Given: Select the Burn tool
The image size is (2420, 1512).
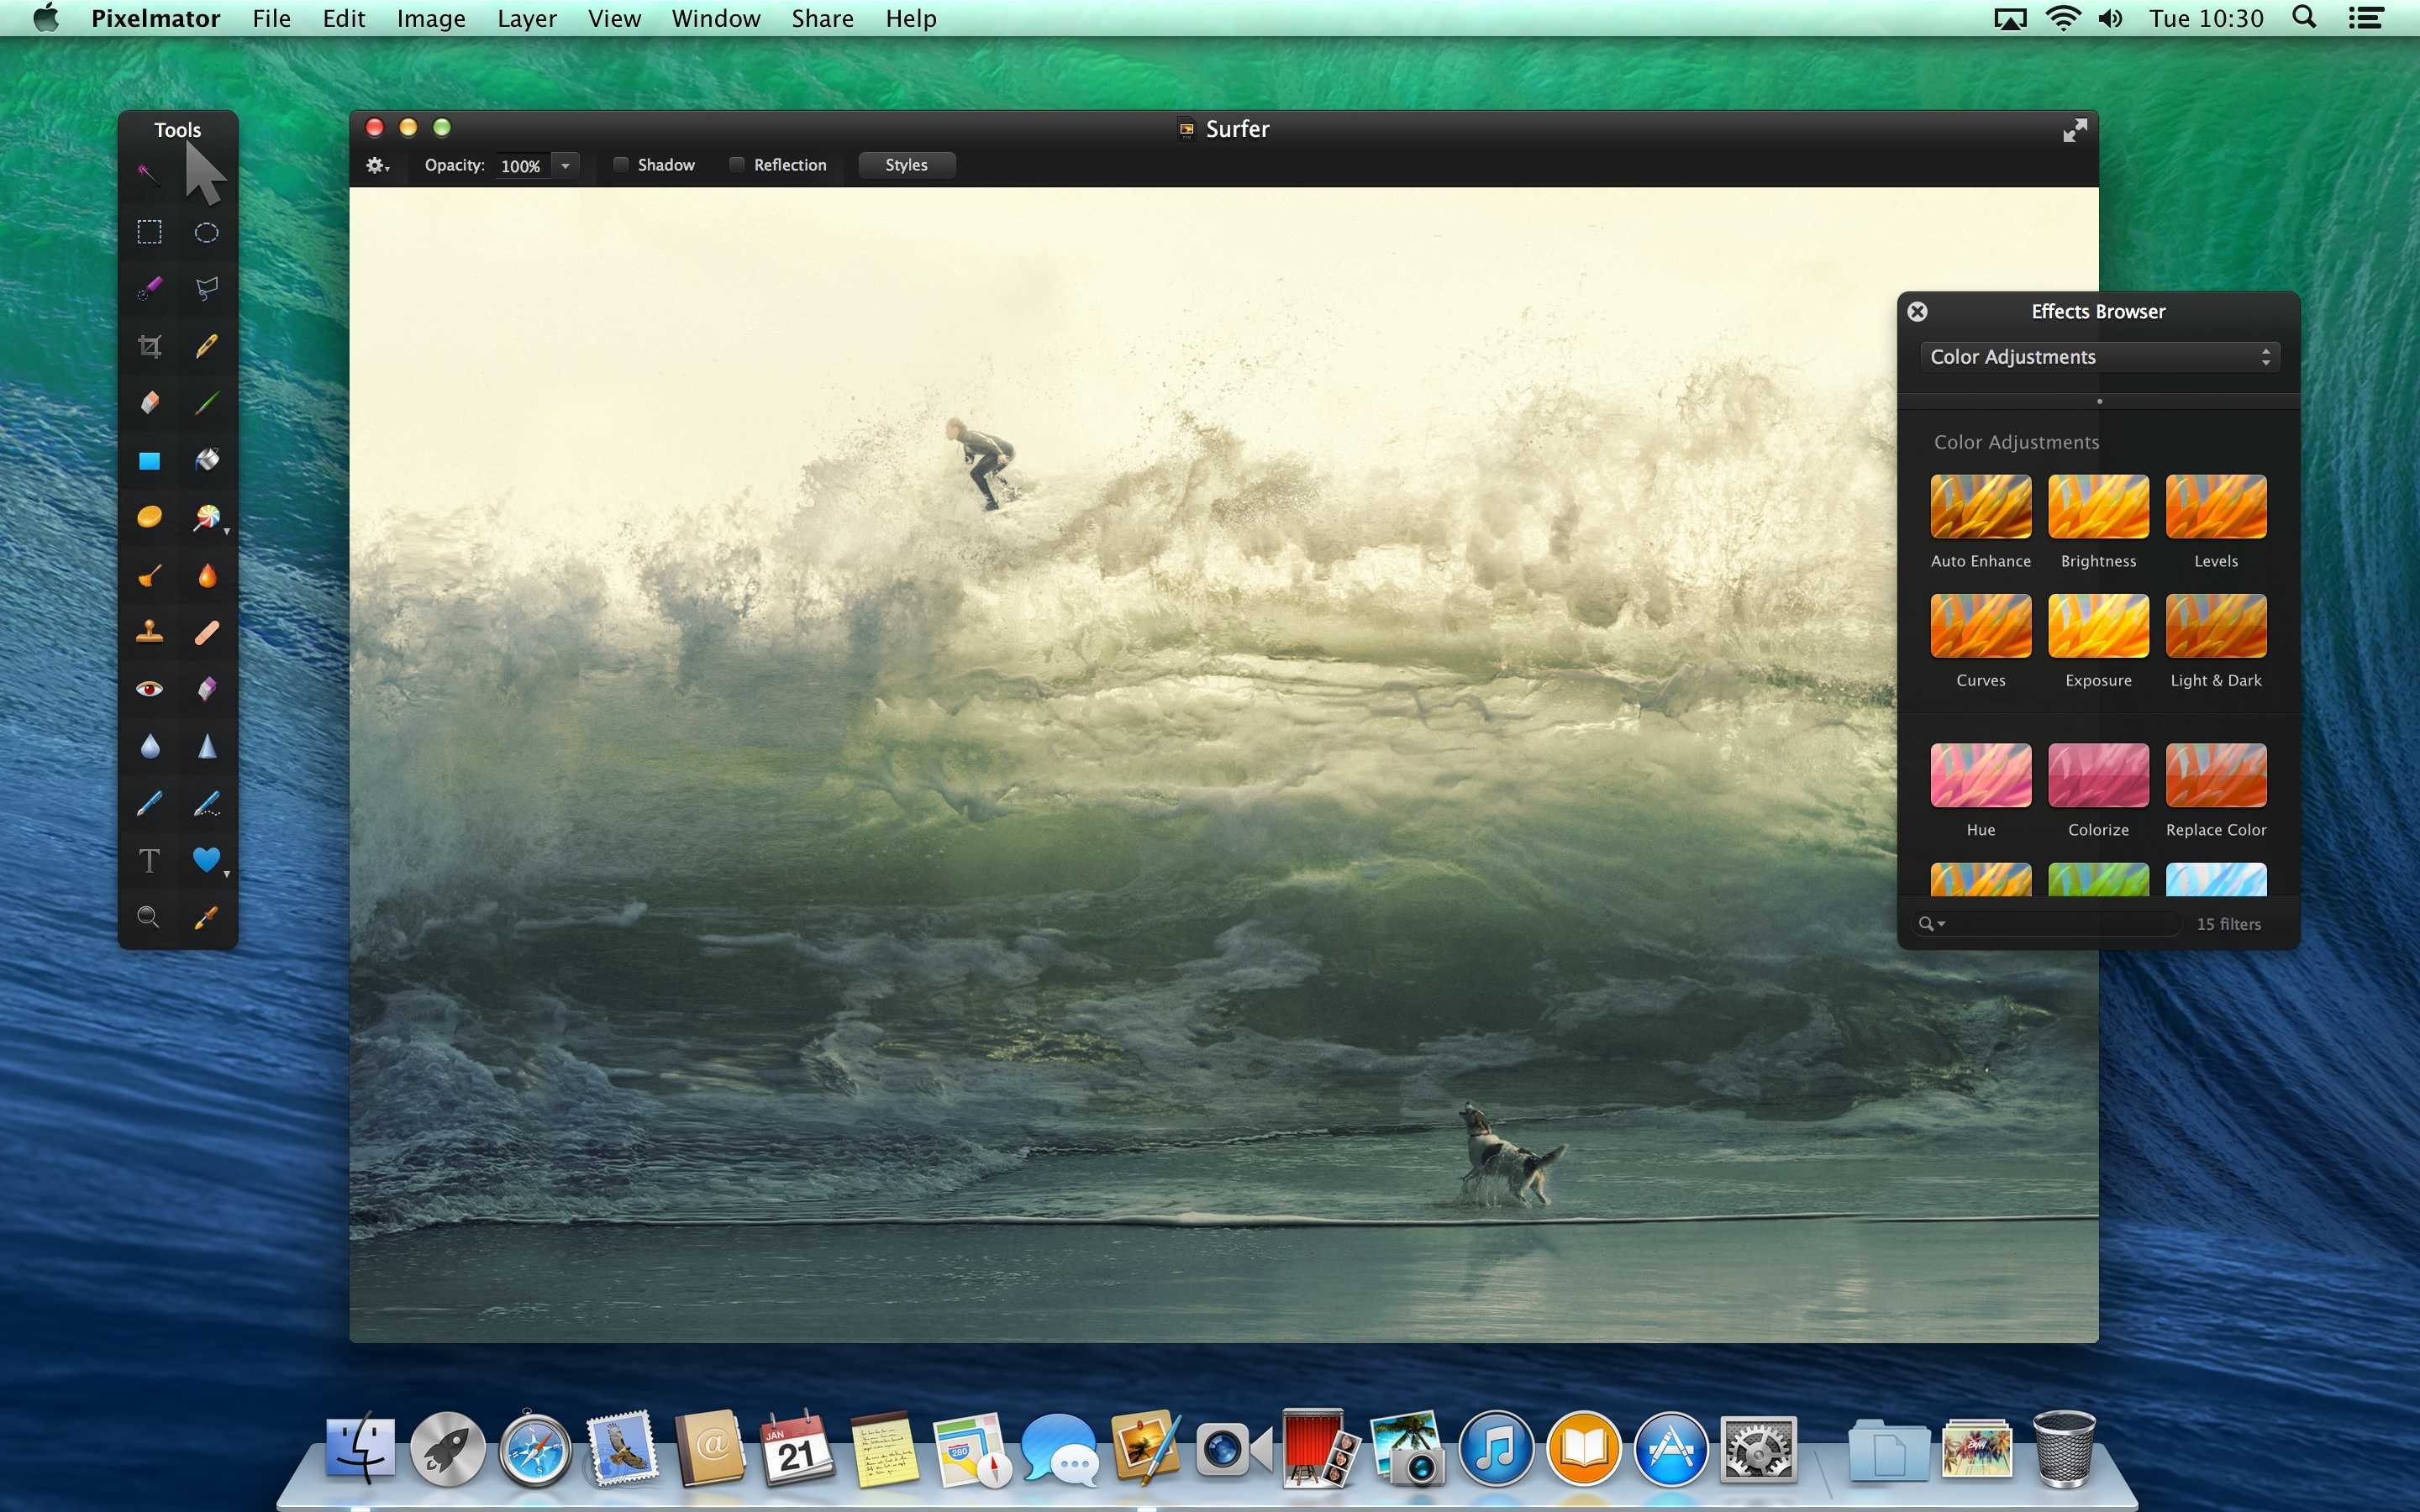Looking at the screenshot, I should point(206,573).
